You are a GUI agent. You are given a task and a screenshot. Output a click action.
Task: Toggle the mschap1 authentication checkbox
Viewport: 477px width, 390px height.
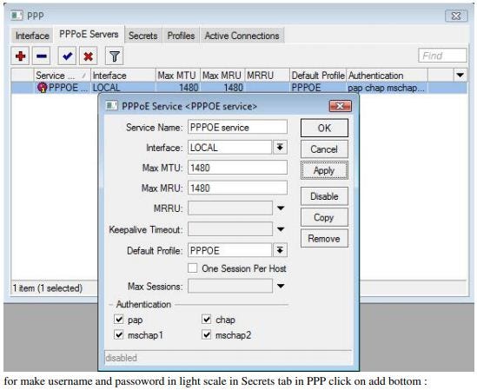[119, 335]
